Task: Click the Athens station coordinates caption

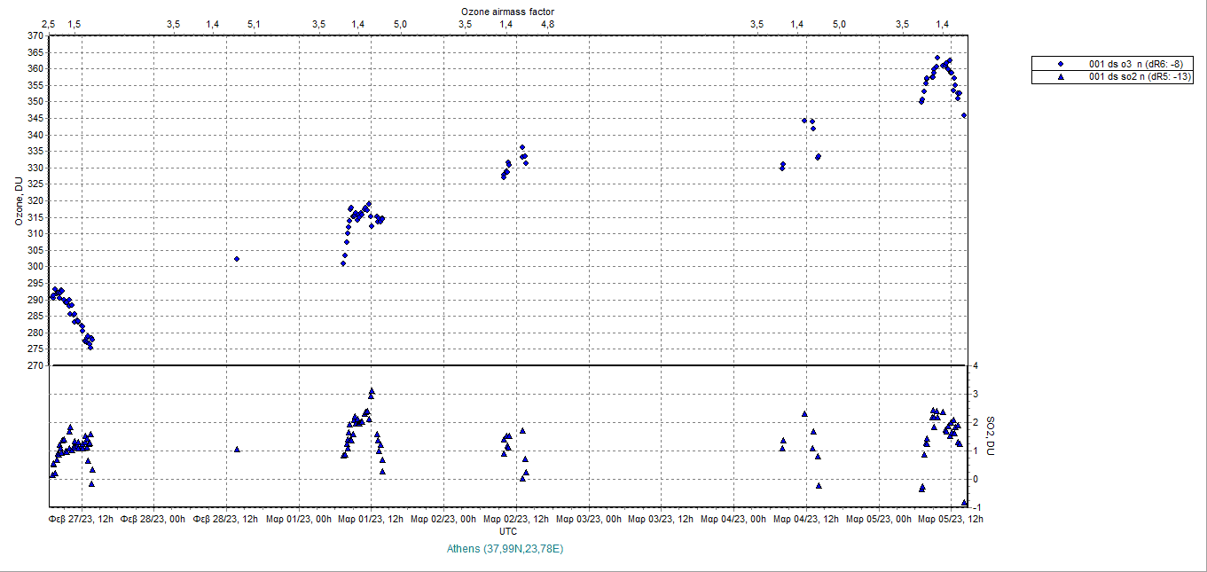Action: [x=506, y=550]
